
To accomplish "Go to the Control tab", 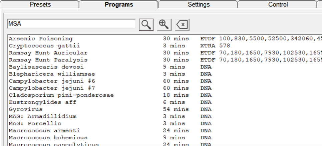I will [278, 5].
